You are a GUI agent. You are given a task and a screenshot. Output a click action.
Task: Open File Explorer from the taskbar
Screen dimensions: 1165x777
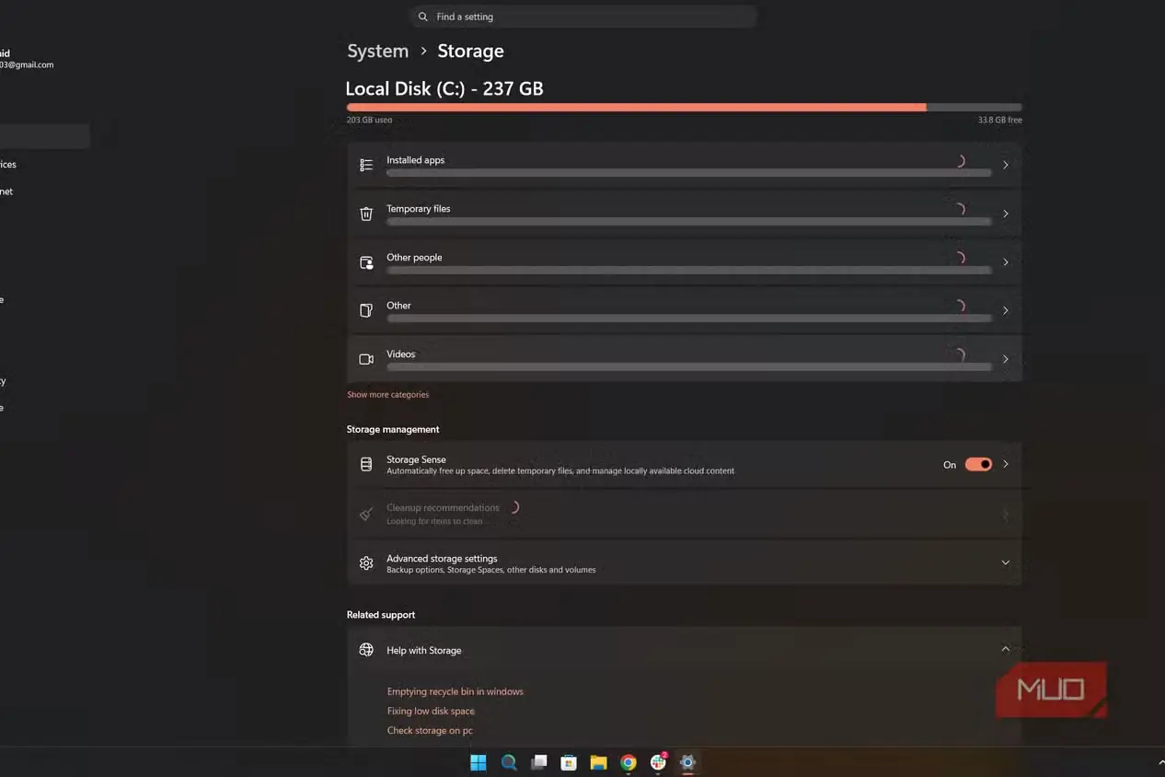pos(598,762)
